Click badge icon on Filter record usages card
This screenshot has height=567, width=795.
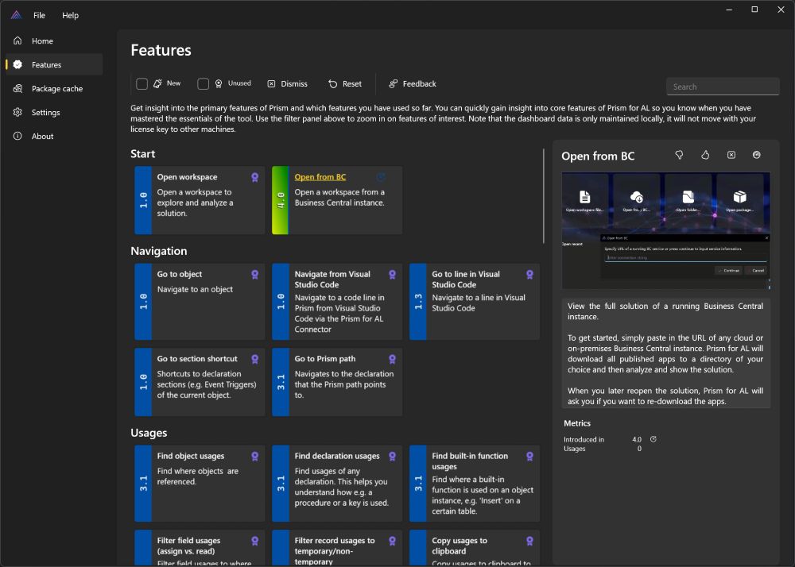click(392, 541)
